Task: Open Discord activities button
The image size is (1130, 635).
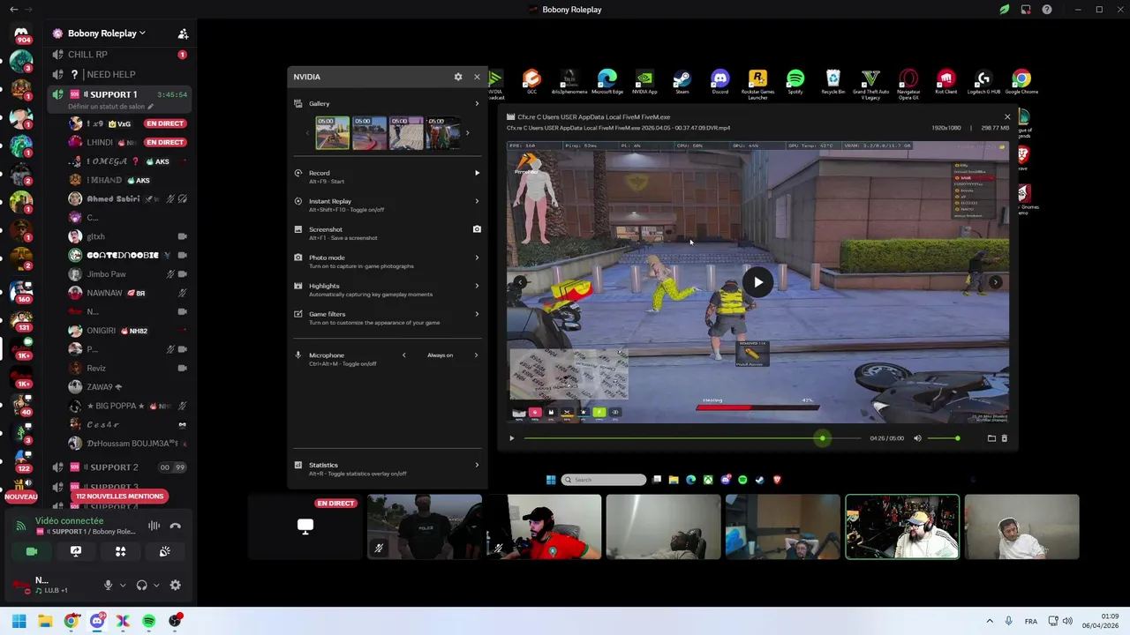Action: click(x=121, y=551)
